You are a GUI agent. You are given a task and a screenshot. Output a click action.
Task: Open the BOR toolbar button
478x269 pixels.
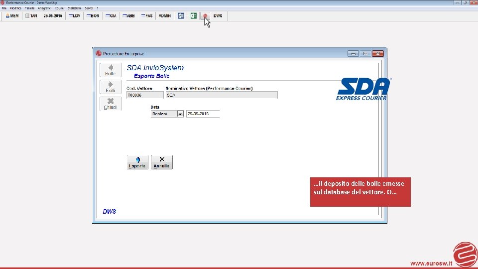pyautogui.click(x=93, y=16)
